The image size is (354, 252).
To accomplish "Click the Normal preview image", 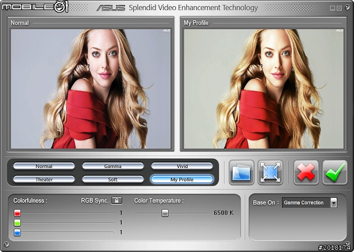I will (91, 88).
